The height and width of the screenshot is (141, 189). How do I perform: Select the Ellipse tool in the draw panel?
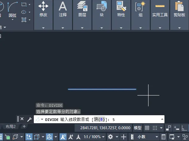pyautogui.click(x=24, y=12)
